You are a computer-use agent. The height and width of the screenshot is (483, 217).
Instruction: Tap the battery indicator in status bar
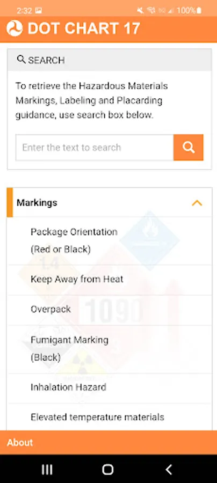[x=199, y=11]
